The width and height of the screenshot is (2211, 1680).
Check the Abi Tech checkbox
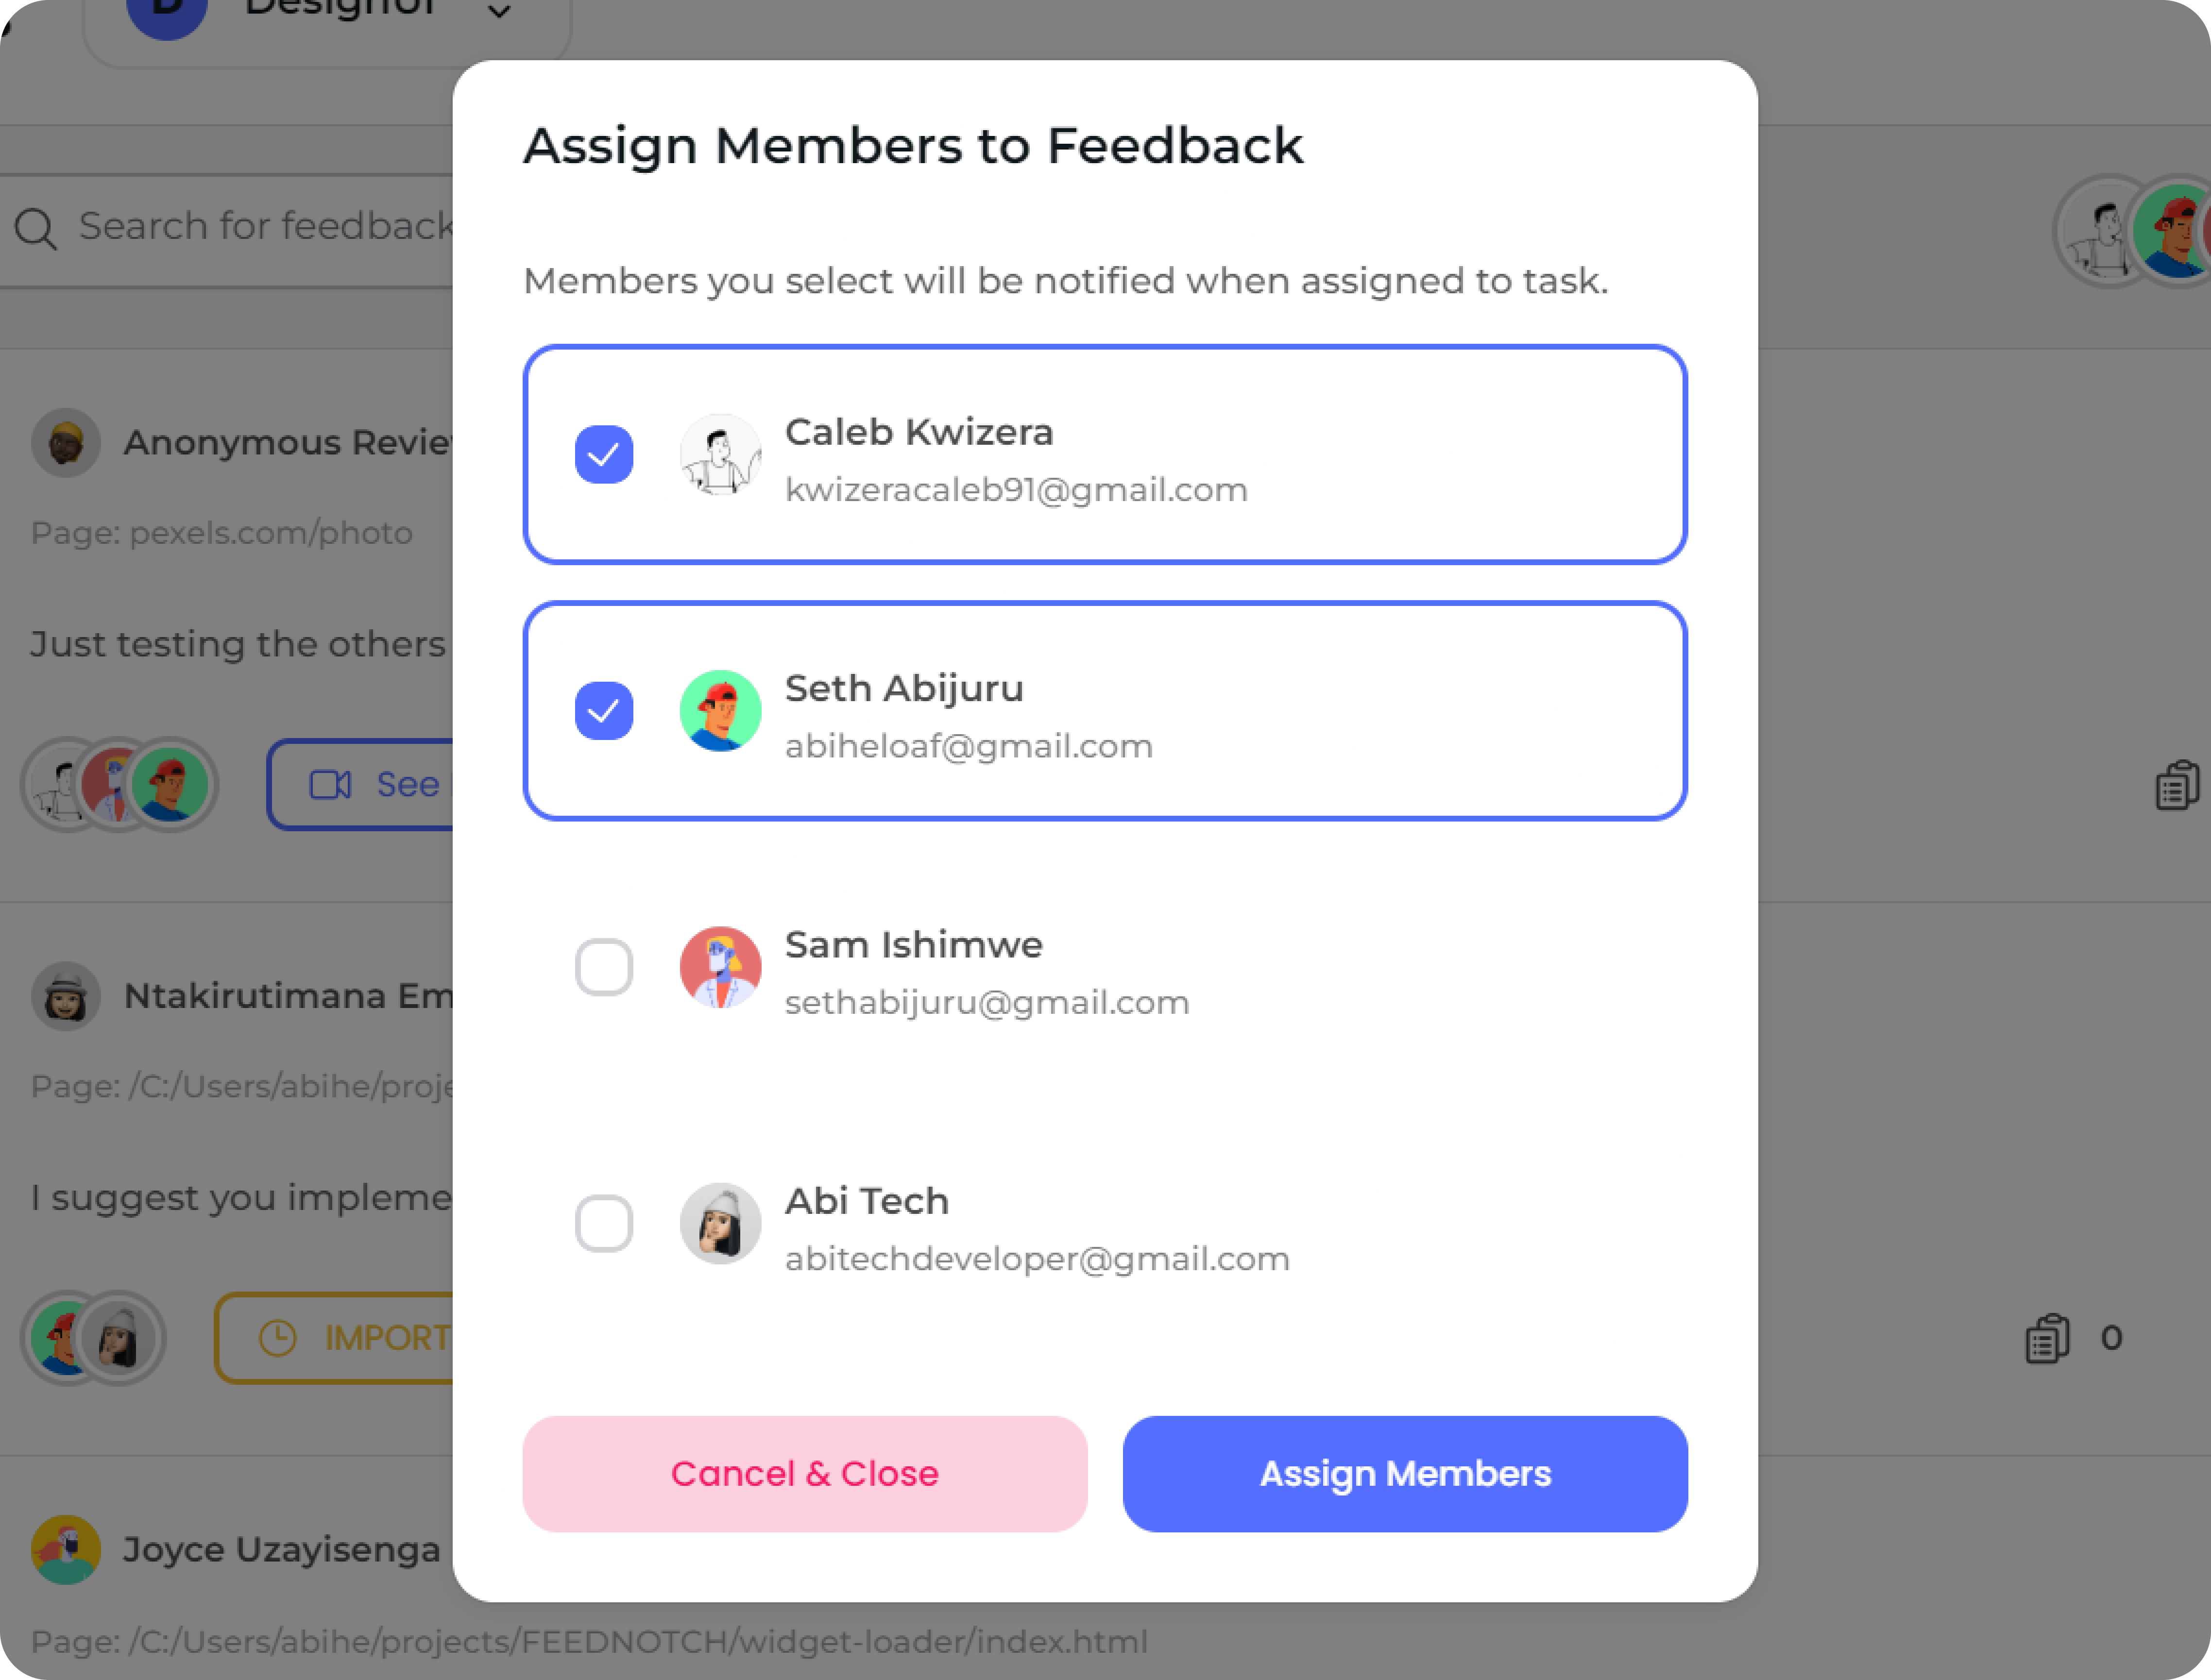tap(603, 1223)
